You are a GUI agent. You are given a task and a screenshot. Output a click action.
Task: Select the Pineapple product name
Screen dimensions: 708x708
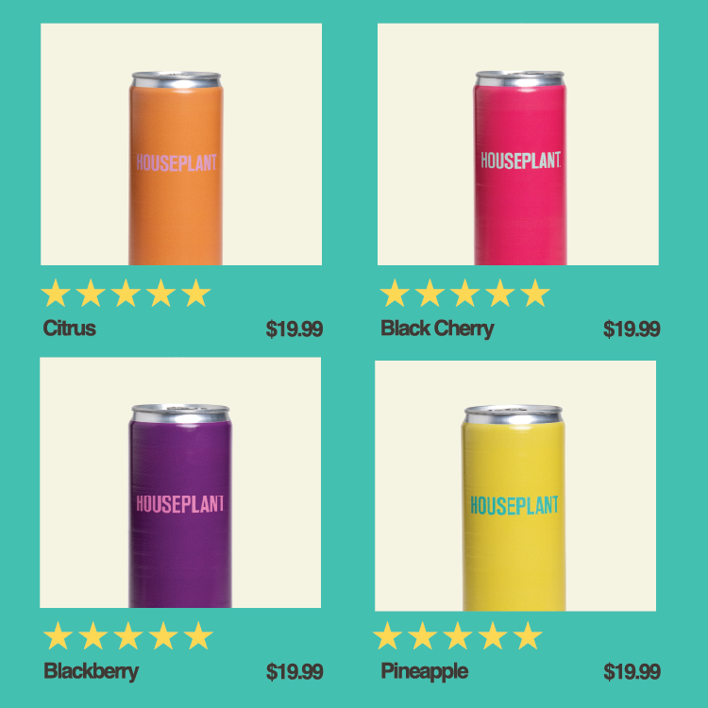[x=425, y=671]
